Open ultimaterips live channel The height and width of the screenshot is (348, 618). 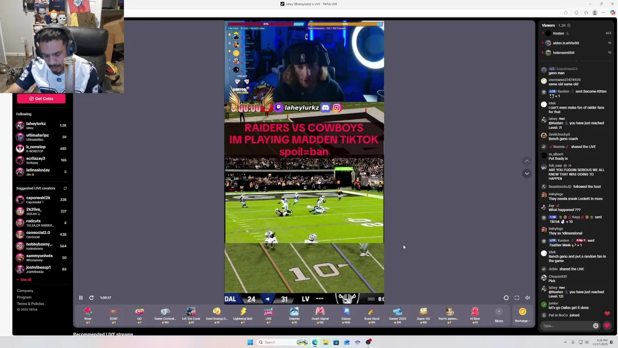tap(42, 137)
